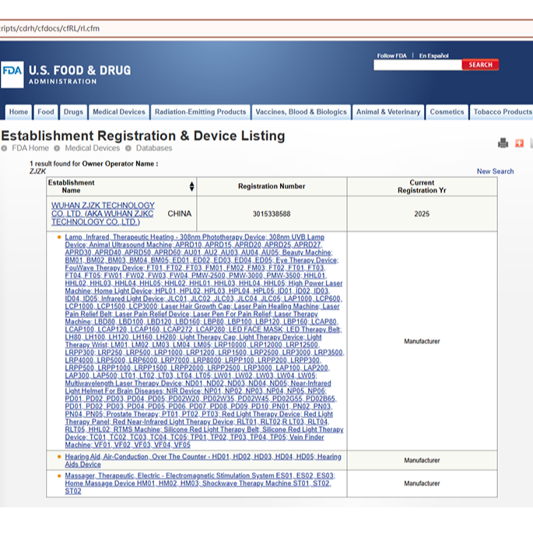
Task: Sort by Establishment Name arrows
Action: pos(191,186)
